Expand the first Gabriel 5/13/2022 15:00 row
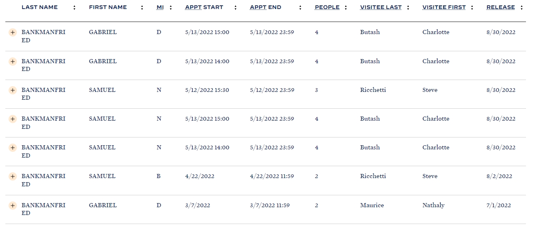The image size is (535, 231). click(x=13, y=32)
